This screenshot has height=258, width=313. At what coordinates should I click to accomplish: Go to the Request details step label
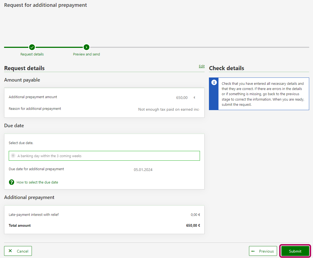click(32, 54)
